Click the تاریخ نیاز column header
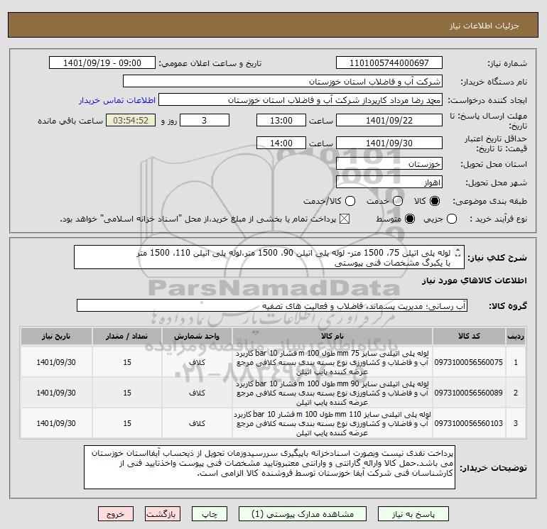547x529 pixels. (56, 336)
